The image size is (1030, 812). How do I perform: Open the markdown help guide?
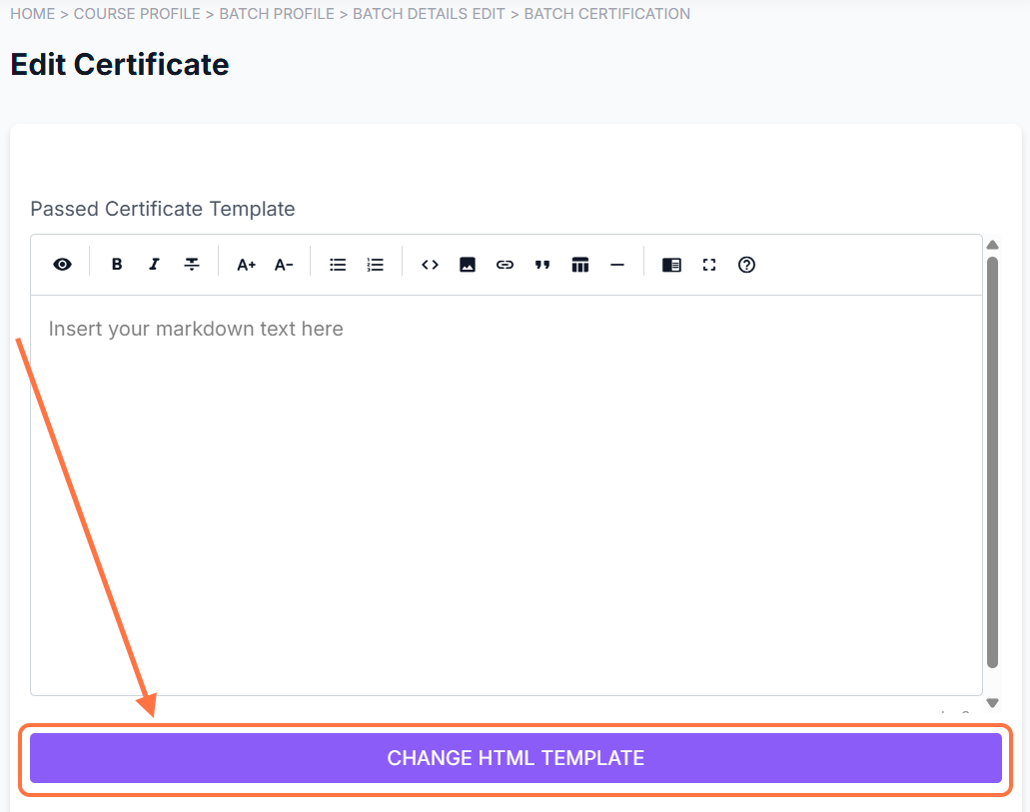[746, 265]
